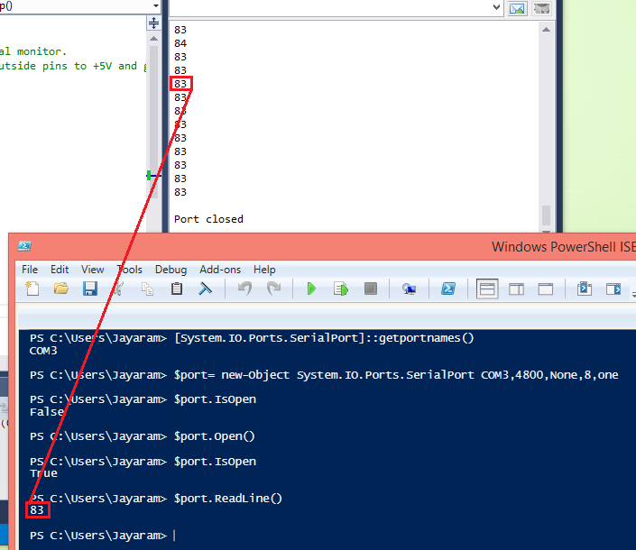Expand the serial monitor input dropdown
636x550 pixels.
[x=495, y=7]
